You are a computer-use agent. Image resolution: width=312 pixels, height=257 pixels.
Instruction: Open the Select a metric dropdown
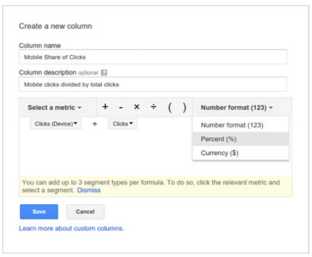coord(55,107)
